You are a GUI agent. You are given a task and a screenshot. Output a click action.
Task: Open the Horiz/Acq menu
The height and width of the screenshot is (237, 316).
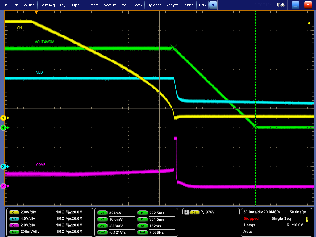pyautogui.click(x=47, y=5)
